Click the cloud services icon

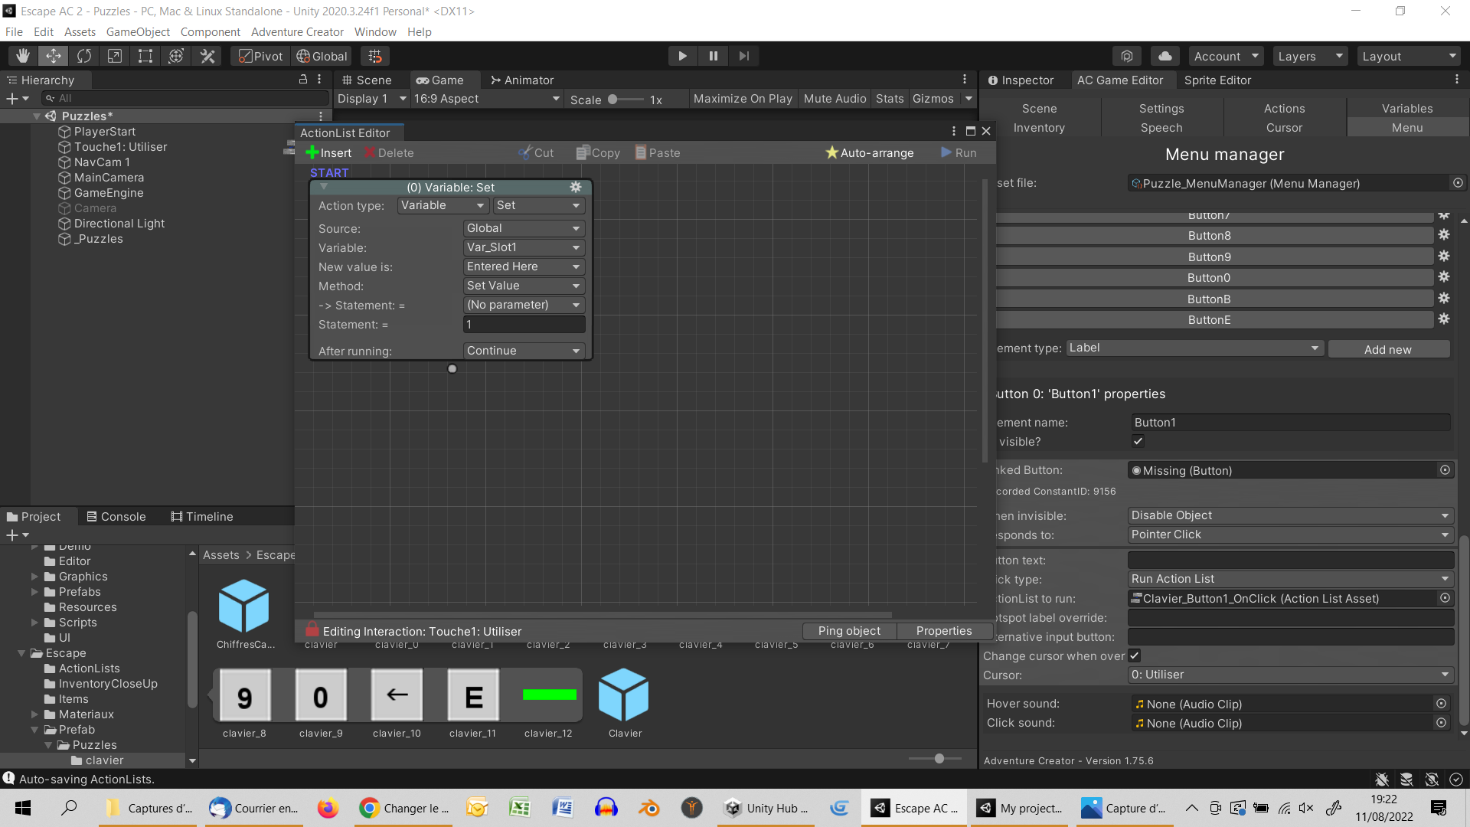coord(1165,56)
